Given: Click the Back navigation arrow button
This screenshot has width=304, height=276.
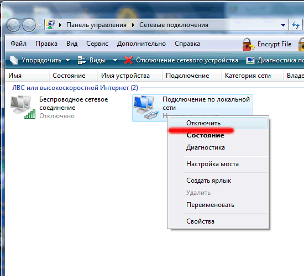Looking at the screenshot, I should coord(13,25).
